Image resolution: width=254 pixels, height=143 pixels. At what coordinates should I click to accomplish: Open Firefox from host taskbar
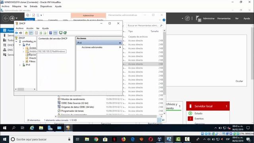[x=123, y=139]
